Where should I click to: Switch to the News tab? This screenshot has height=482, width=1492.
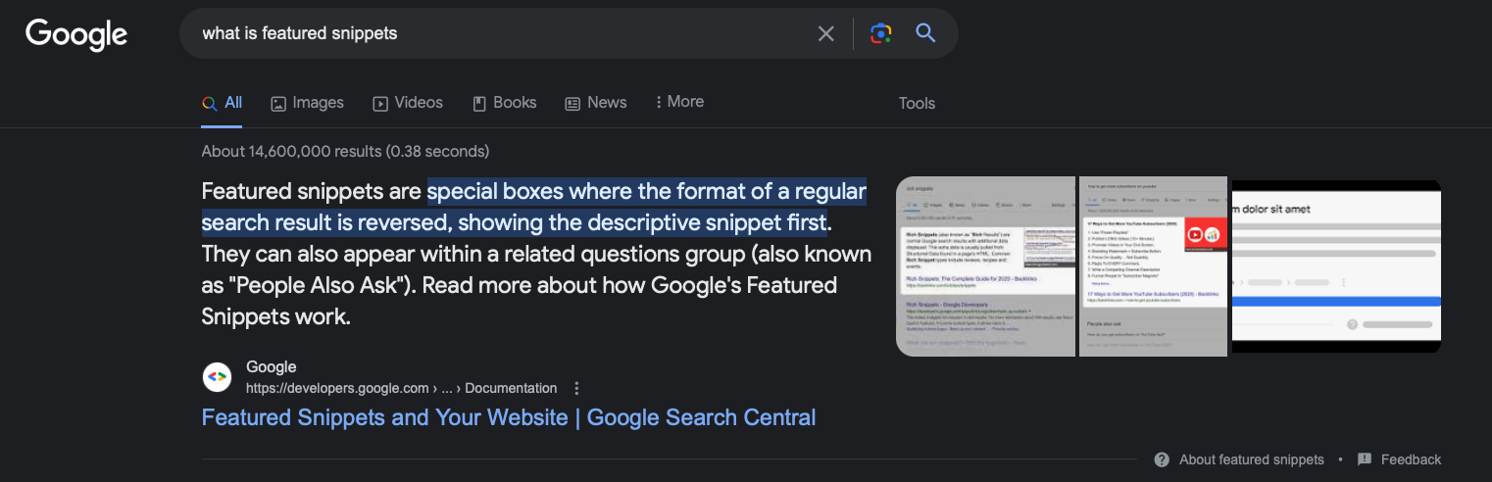[x=596, y=103]
